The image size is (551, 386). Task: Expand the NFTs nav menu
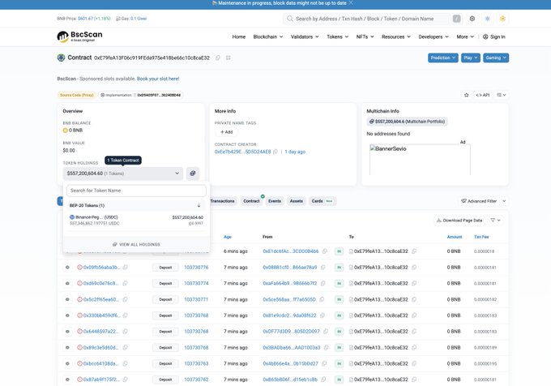click(x=365, y=36)
